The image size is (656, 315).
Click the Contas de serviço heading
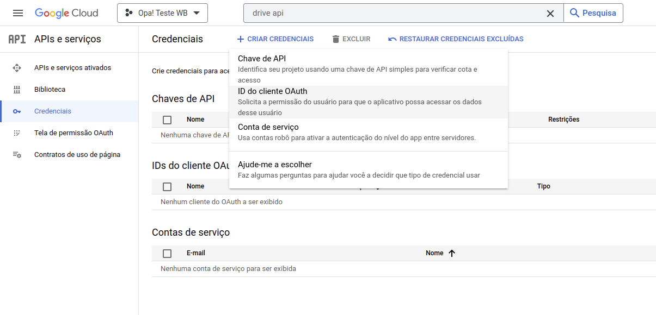tap(191, 232)
